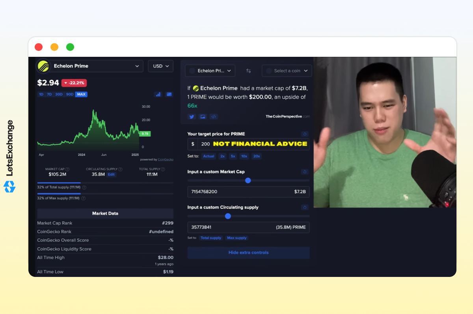This screenshot has height=314, width=473.
Task: Click the All Time High $28.00 value
Action: pyautogui.click(x=166, y=258)
